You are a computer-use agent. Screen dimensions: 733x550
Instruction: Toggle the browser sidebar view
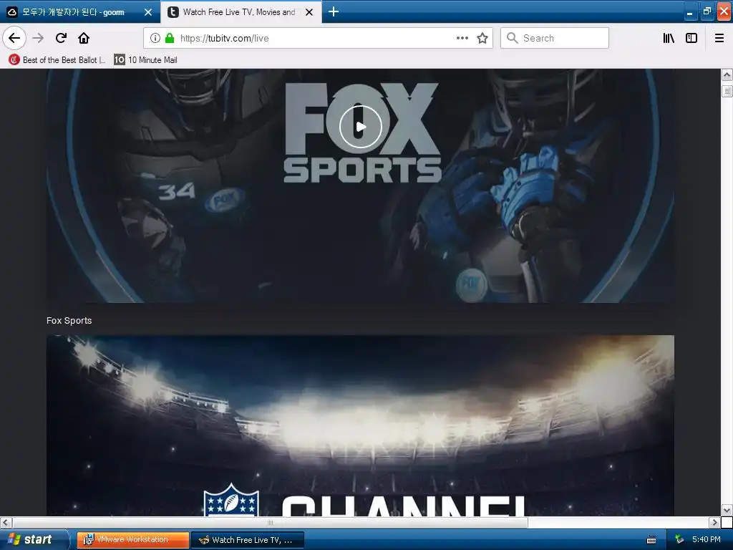click(691, 38)
